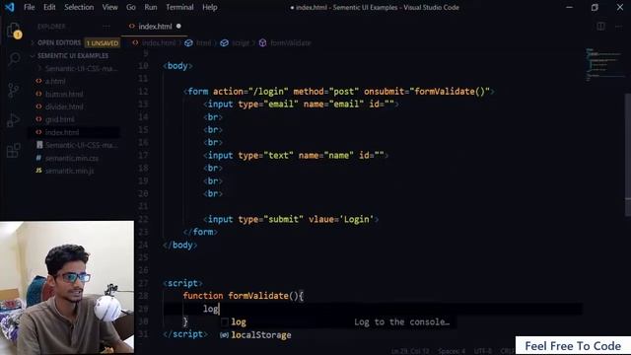Click the html breadcrumb item
This screenshot has width=631, height=355.
203,42
